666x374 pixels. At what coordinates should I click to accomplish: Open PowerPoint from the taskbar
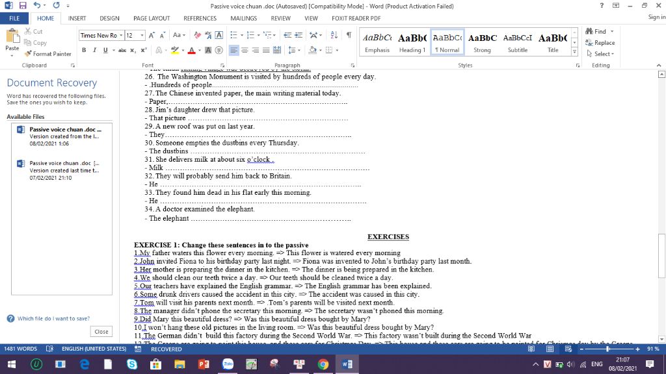(x=204, y=364)
